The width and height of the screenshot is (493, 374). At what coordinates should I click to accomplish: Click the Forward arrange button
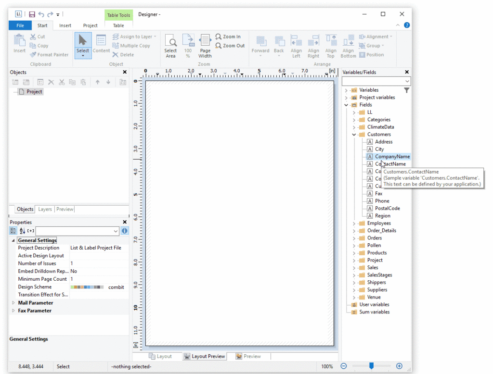tap(260, 46)
